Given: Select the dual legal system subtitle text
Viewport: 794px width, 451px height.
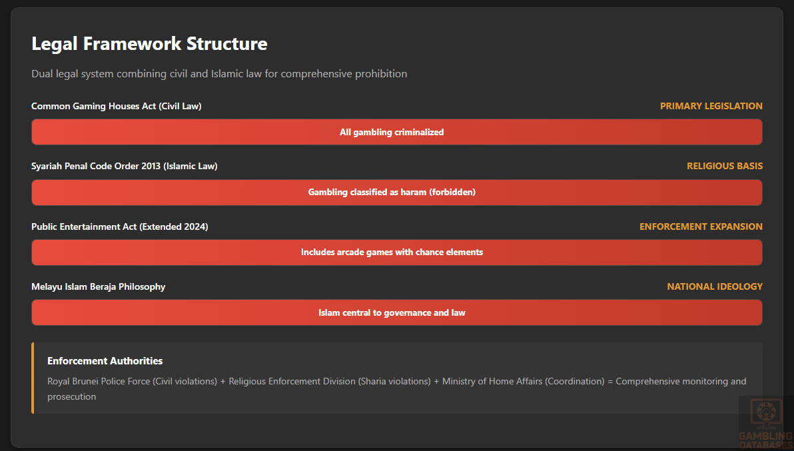Looking at the screenshot, I should (x=219, y=74).
